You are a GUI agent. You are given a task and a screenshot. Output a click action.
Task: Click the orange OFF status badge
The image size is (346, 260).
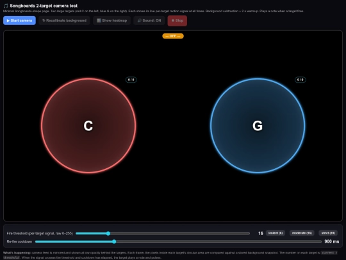(173, 36)
